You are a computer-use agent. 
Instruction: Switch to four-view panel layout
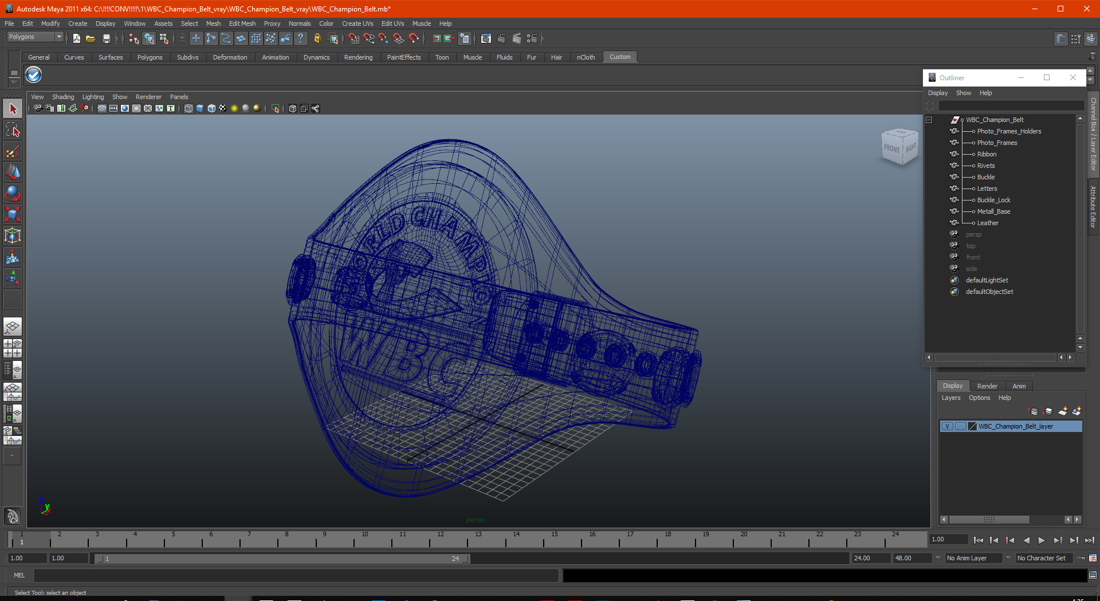[13, 348]
